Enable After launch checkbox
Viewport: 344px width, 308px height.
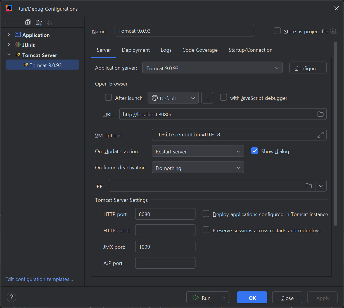[108, 97]
